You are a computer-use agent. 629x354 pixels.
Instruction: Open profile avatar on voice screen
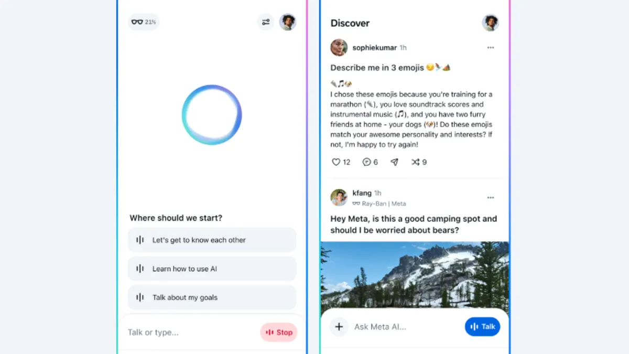(288, 22)
